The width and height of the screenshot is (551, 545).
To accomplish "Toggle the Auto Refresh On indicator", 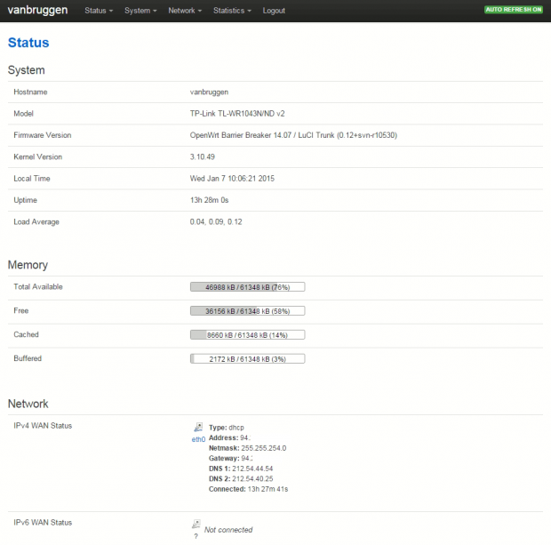I will click(x=513, y=10).
